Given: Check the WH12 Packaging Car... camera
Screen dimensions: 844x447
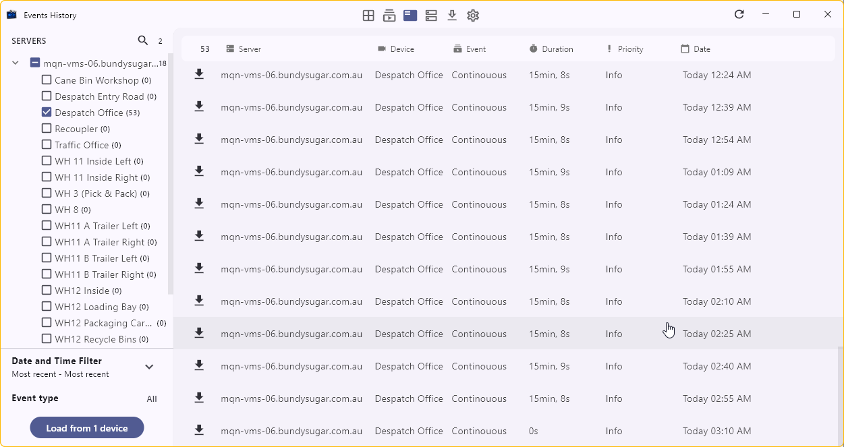Looking at the screenshot, I should point(47,322).
